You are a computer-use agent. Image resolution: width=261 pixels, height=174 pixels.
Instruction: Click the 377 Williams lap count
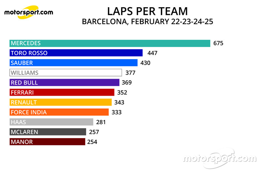[130, 73]
